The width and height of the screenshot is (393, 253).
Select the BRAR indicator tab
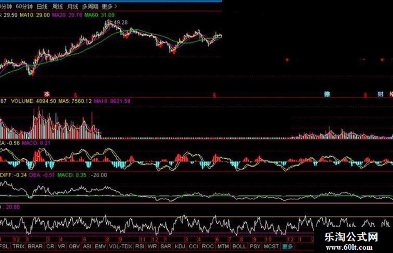[x=35, y=246]
